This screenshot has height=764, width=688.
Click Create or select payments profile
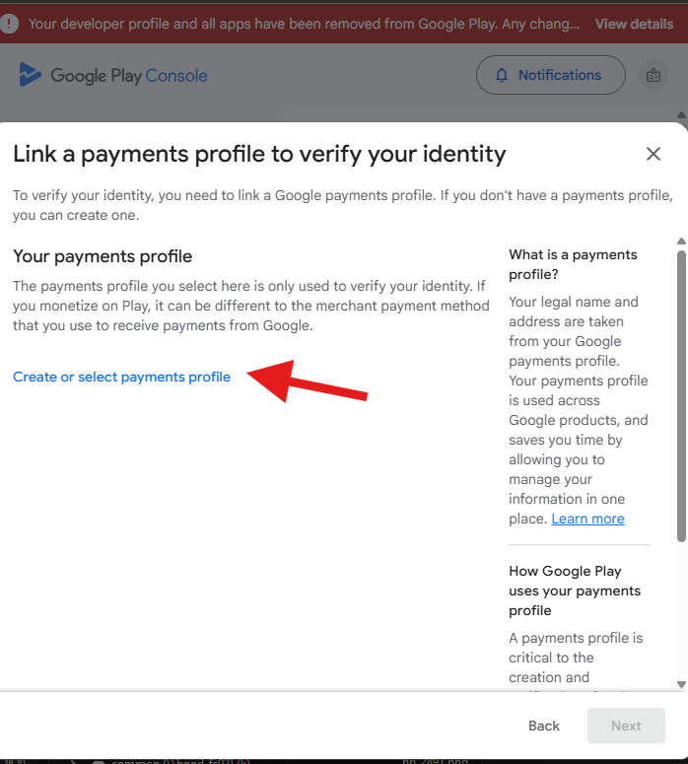pos(121,377)
